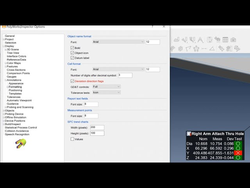Select the angle triangle toolbar icon
The width and height of the screenshot is (250, 188).
click(212, 49)
